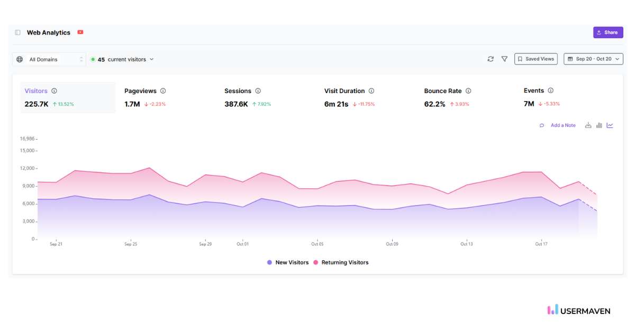Select the Pageviews metric tab

tap(144, 97)
